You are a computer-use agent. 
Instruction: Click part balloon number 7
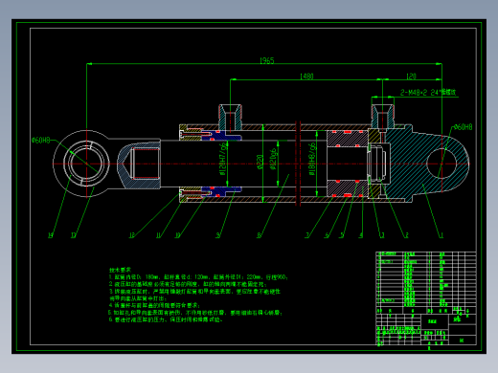[307, 235]
